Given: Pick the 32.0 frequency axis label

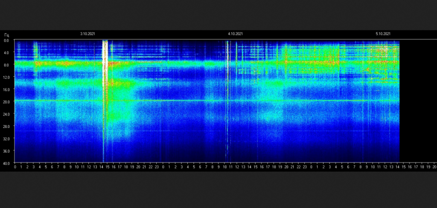Looking at the screenshot, I should click(x=6, y=139).
